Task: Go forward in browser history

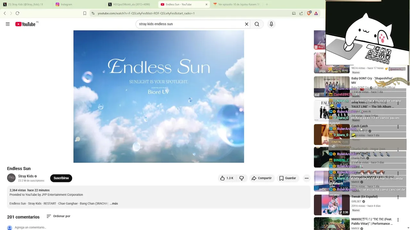Action: click(x=11, y=13)
